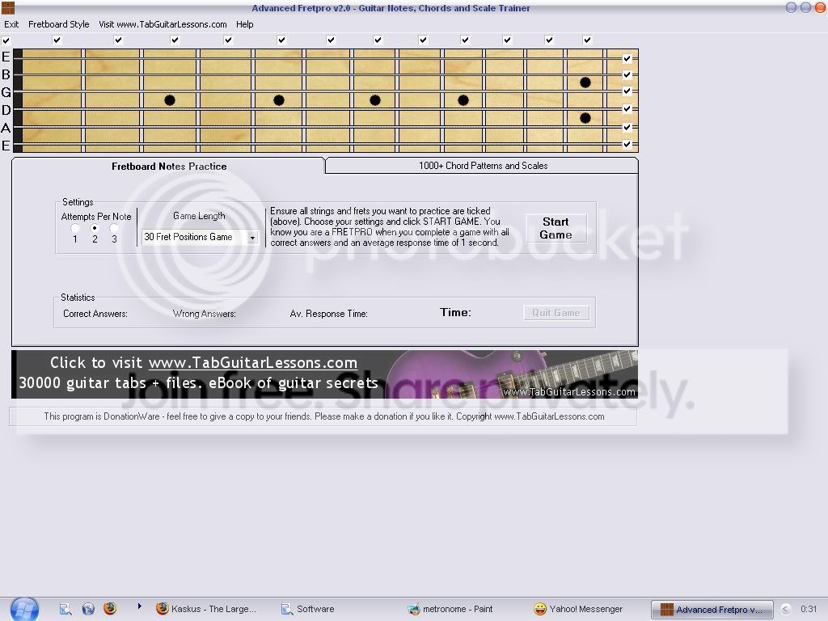Click the ninth fret marker dot
This screenshot has height=621, width=828.
click(463, 100)
